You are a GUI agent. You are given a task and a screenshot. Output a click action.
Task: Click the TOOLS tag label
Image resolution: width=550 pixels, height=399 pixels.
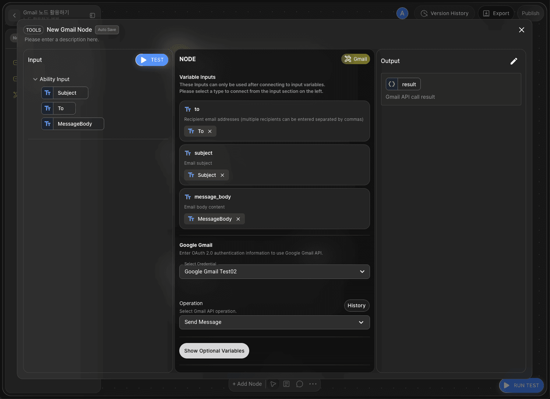(x=34, y=30)
